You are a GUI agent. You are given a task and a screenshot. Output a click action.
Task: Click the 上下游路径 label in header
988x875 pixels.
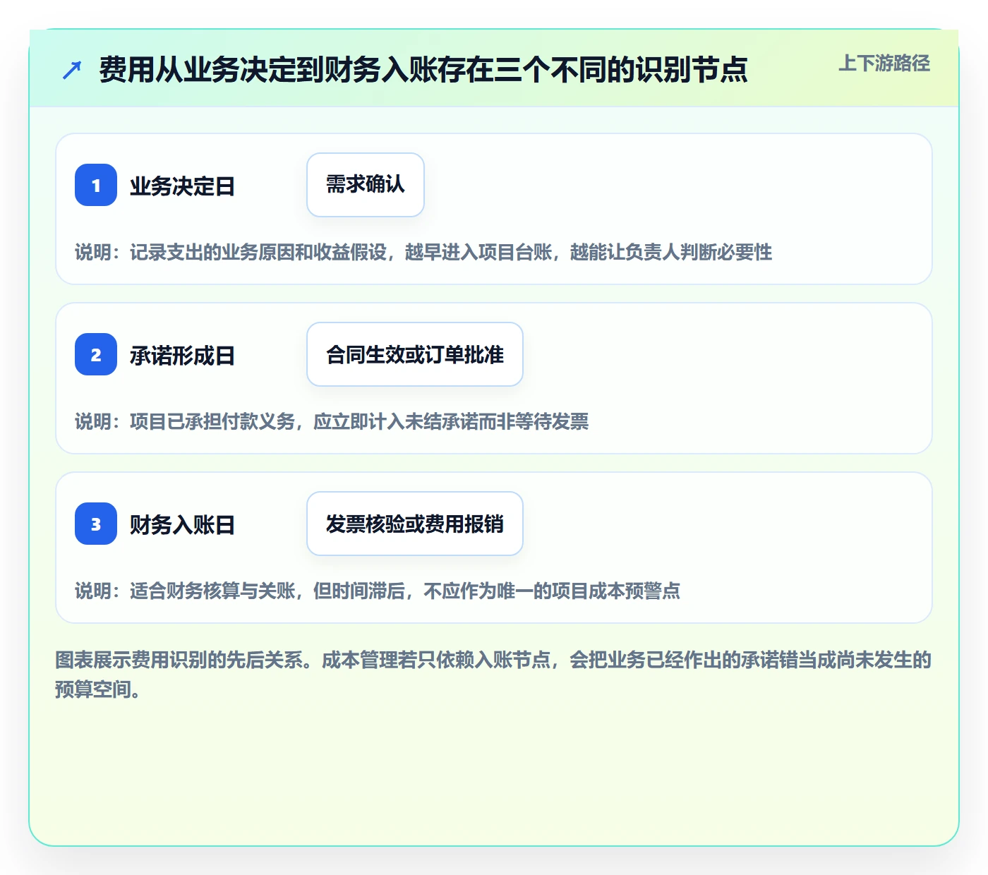coord(884,64)
